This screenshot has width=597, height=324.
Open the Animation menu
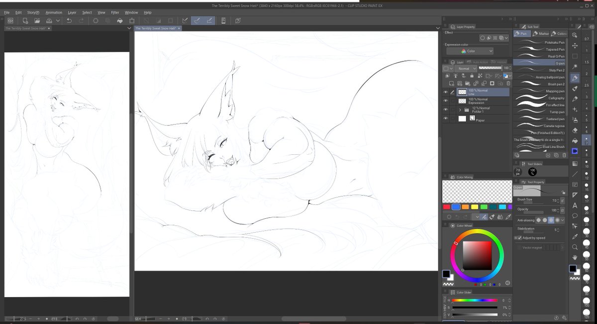pyautogui.click(x=54, y=12)
